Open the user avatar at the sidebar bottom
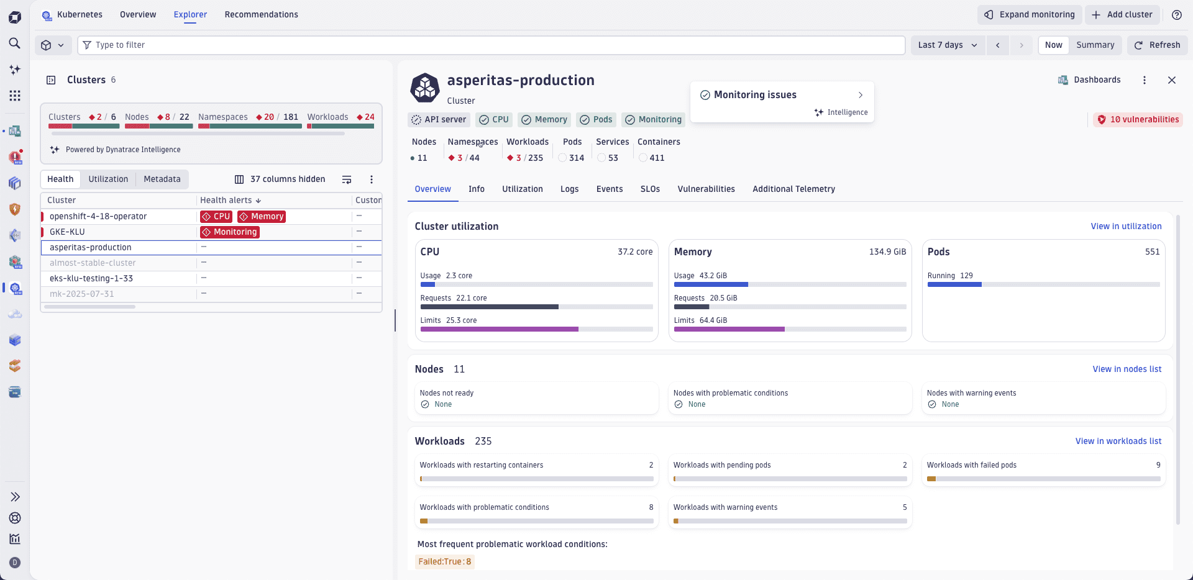Viewport: 1193px width, 580px height. [x=15, y=563]
